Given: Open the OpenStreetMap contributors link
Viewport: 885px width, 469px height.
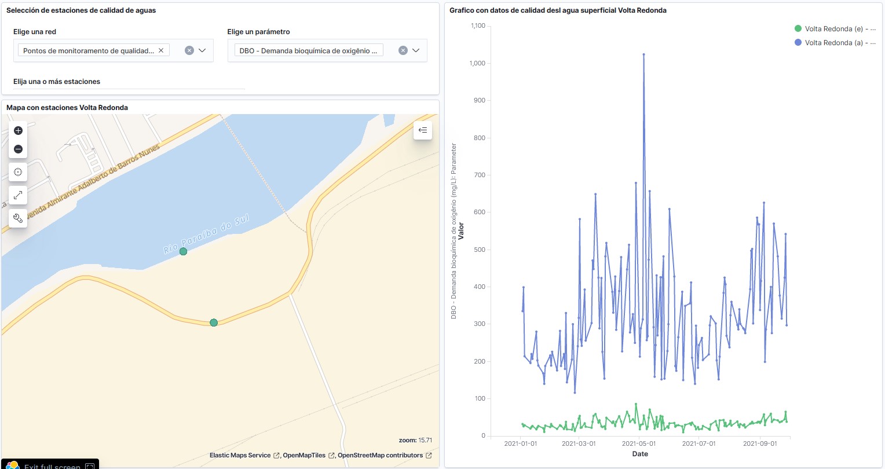Looking at the screenshot, I should tap(380, 456).
